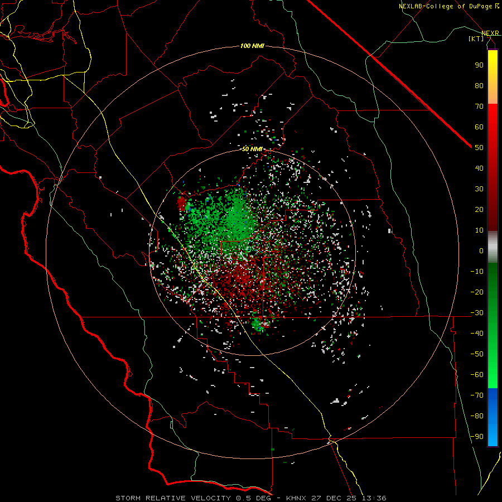Click the 20 value on velocity scale
The image size is (502, 502).
click(479, 210)
